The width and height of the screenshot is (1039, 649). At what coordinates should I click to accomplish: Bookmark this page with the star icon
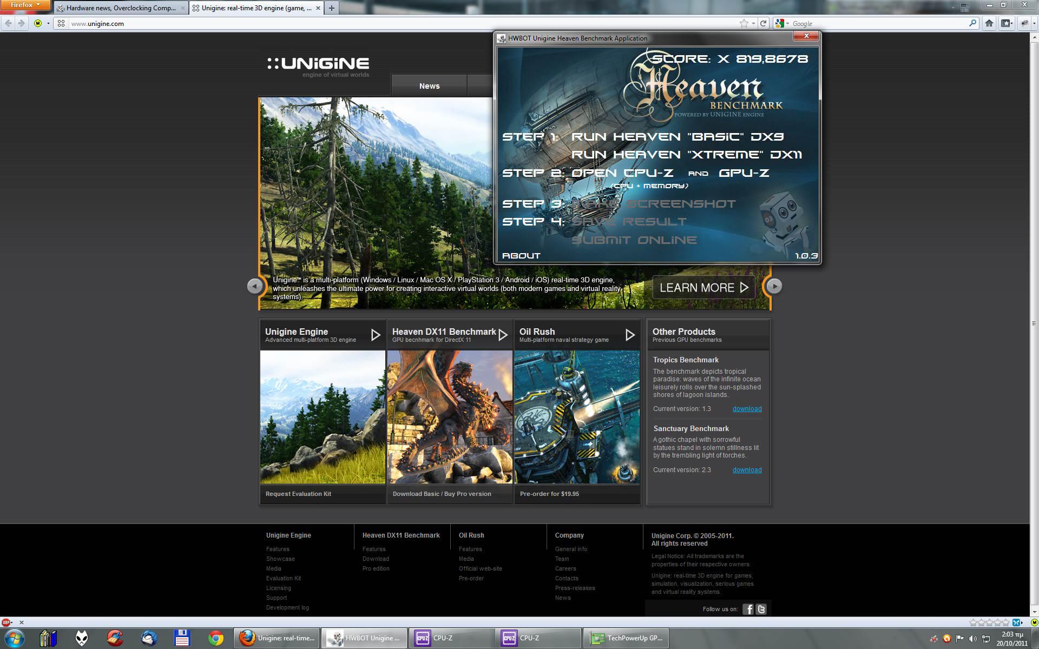point(744,23)
